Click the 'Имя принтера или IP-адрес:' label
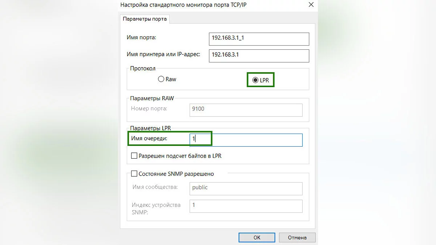 (x=163, y=54)
